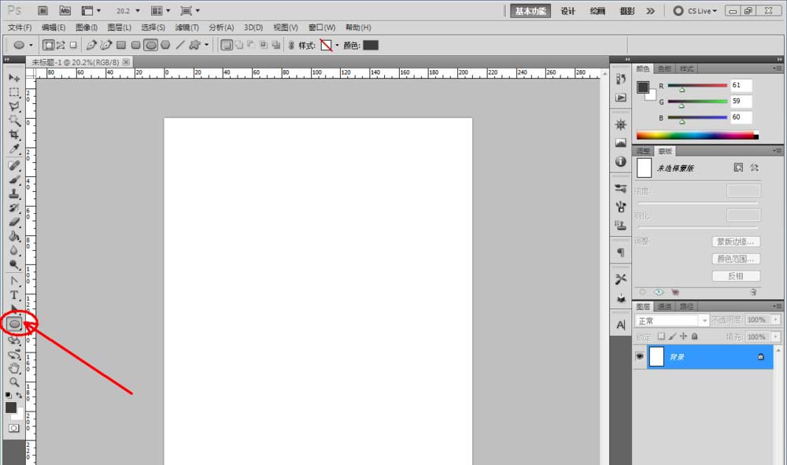
Task: Open the Custom Shape geometry options arrow
Action: pos(206,45)
